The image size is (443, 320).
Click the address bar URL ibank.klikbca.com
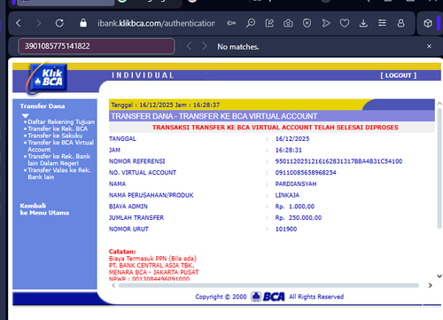[x=157, y=23]
